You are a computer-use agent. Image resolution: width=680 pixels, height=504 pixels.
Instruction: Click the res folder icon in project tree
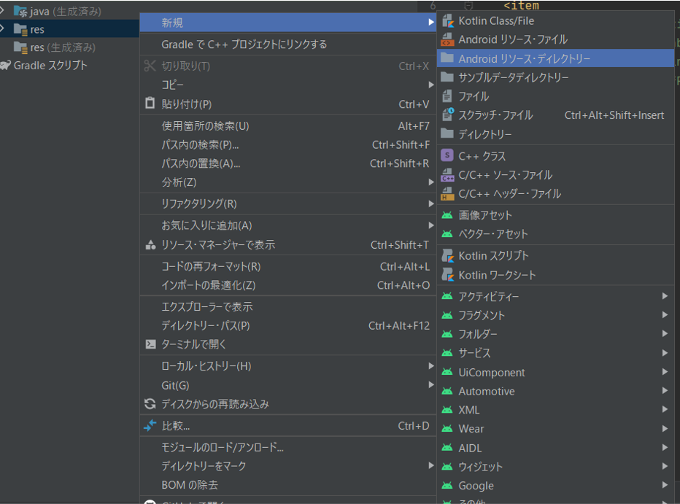point(21,29)
